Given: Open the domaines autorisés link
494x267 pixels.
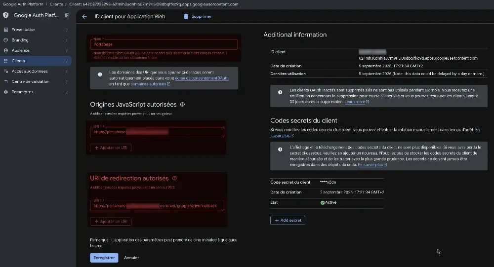Looking at the screenshot, I should [150, 84].
